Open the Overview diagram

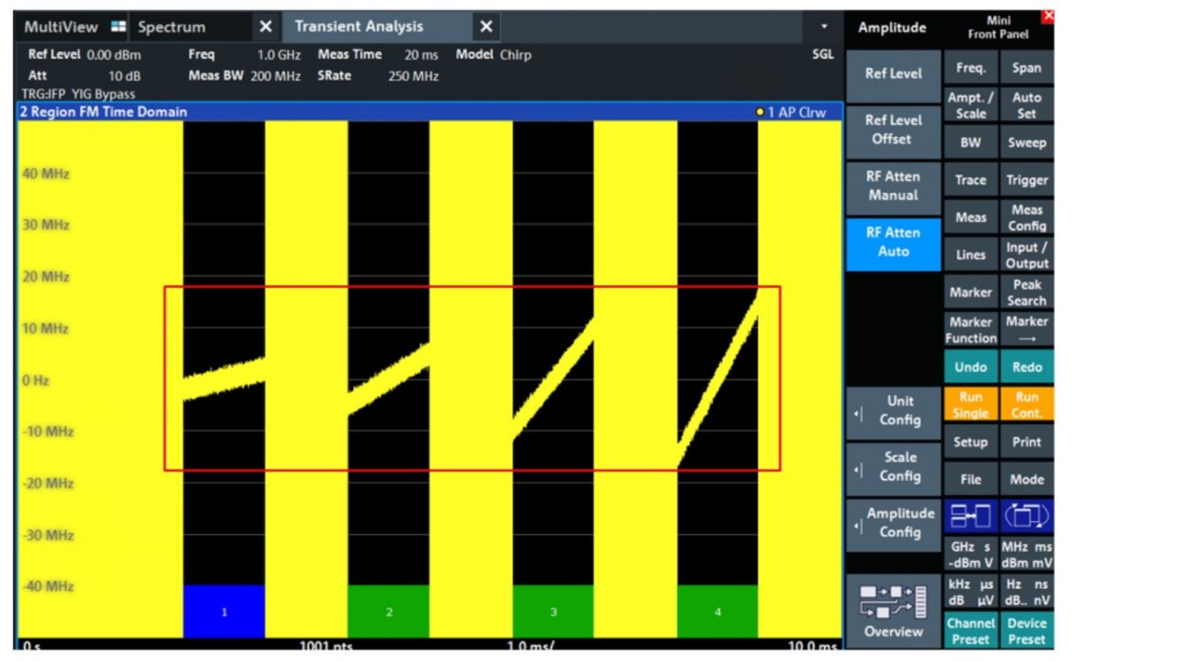[893, 611]
